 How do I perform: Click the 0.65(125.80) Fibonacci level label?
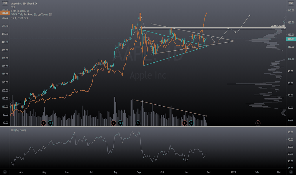pos(278,26)
